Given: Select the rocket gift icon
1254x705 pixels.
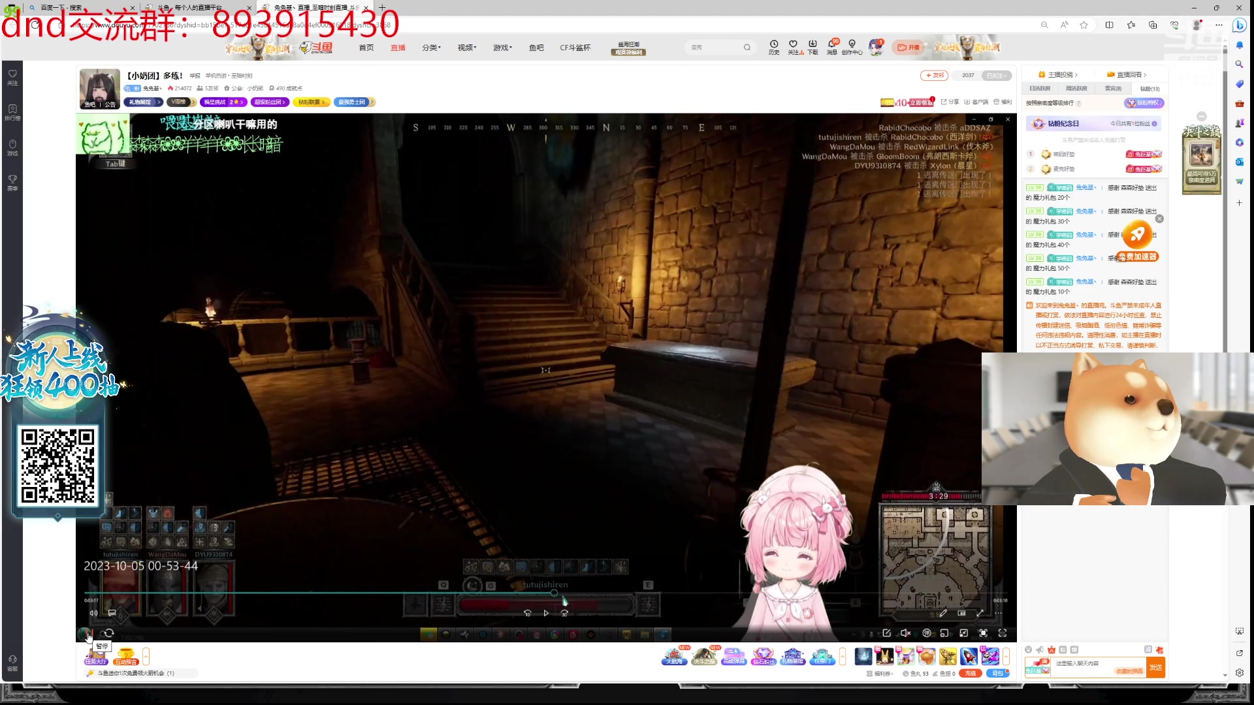Looking at the screenshot, I should pyautogui.click(x=969, y=655).
